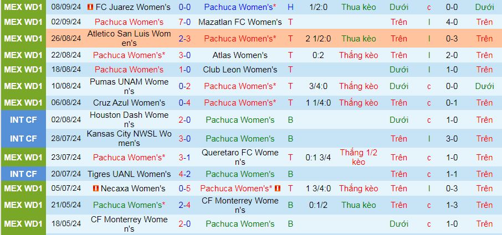
Task: Click the 0-4 score in the Cruz Azul Women's row
Action: point(185,103)
